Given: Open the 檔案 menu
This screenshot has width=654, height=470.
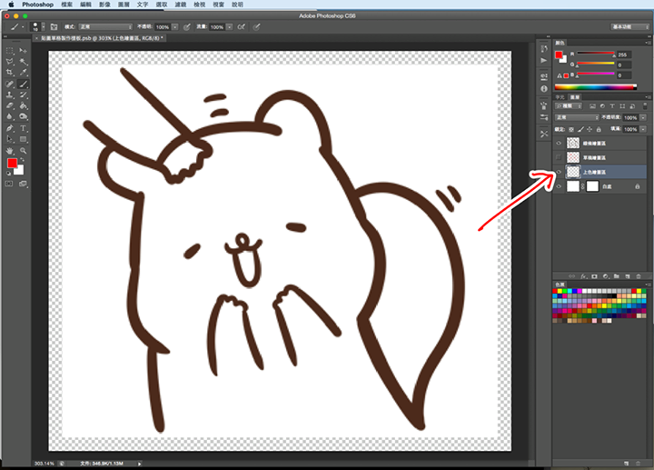Looking at the screenshot, I should [x=66, y=5].
